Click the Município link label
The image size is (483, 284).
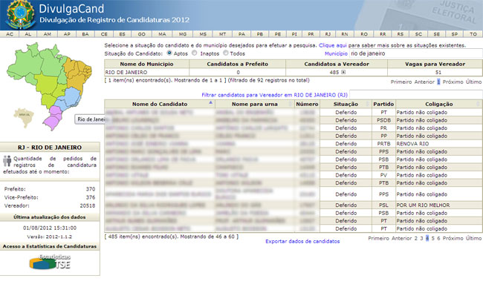pyautogui.click(x=336, y=53)
